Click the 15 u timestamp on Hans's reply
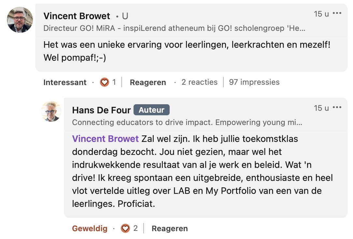The height and width of the screenshot is (239, 353). tap(321, 108)
